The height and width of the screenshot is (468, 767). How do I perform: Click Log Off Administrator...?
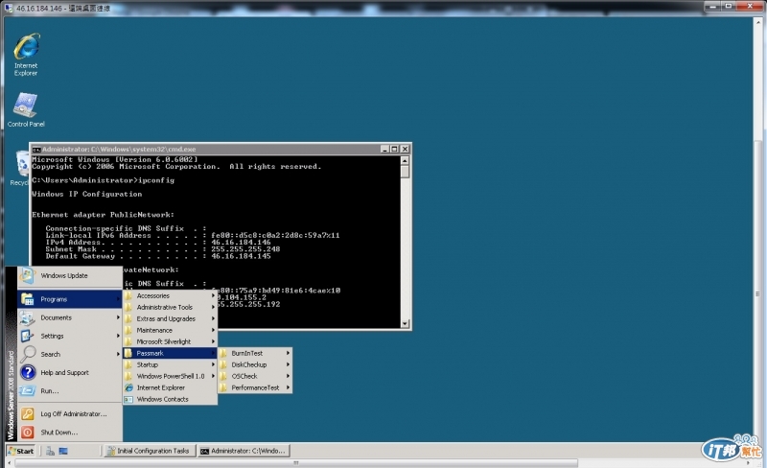point(70,413)
